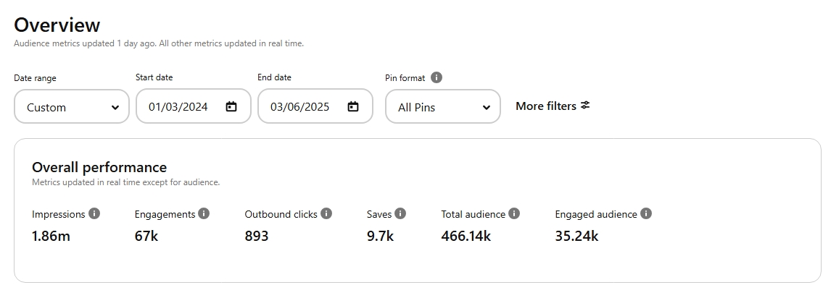Select the Impressions metric 1.86m

pyautogui.click(x=51, y=237)
